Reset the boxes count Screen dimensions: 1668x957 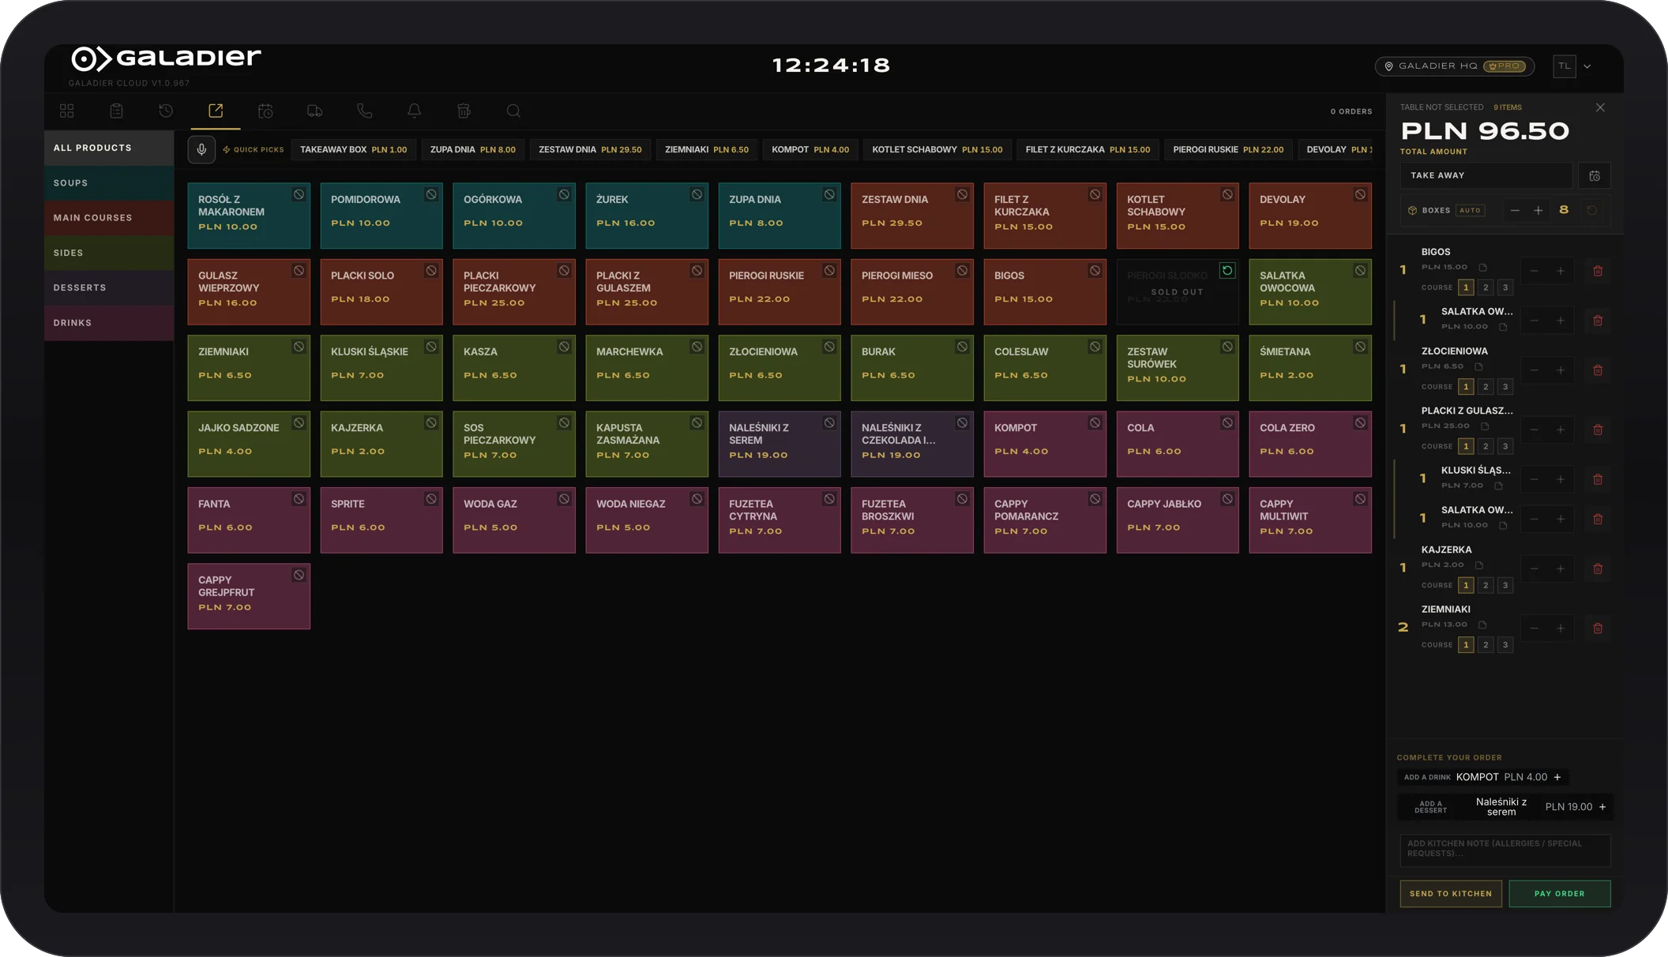click(x=1592, y=211)
